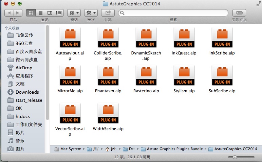Adjust the icon size slider
The width and height of the screenshot is (262, 162).
(235, 157)
